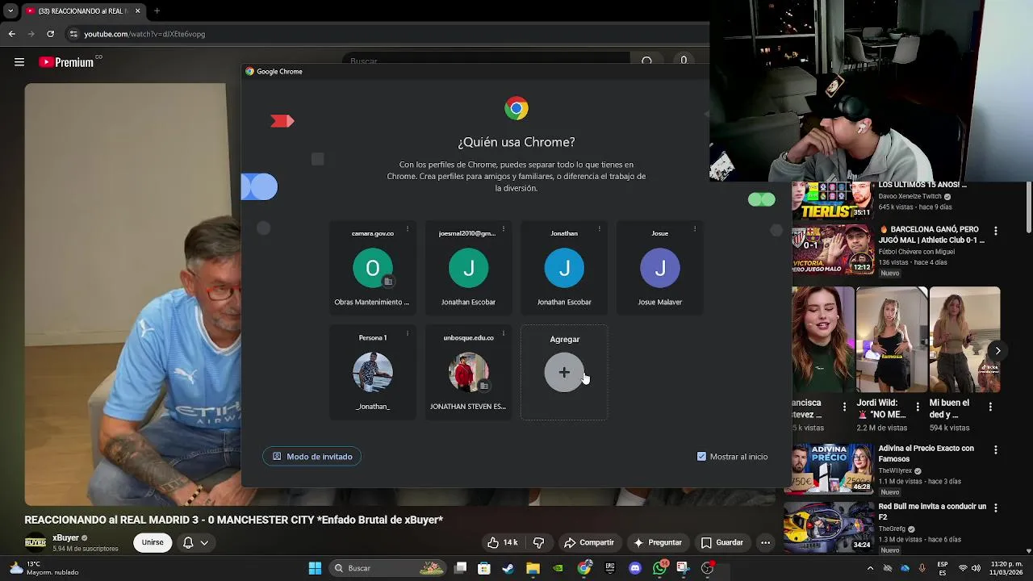
Task: Open more options for Josue profile
Action: click(x=695, y=229)
